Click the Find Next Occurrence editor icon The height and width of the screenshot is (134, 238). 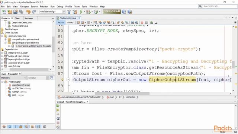[104, 22]
